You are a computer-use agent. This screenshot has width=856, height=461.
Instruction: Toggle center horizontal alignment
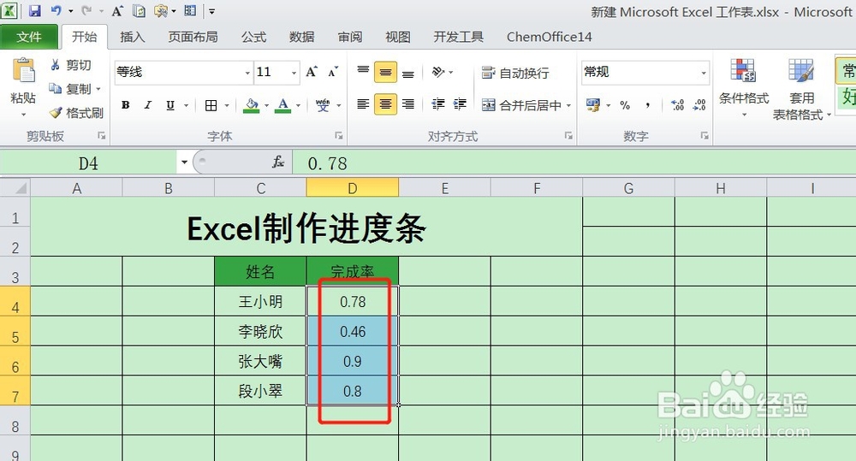(385, 104)
